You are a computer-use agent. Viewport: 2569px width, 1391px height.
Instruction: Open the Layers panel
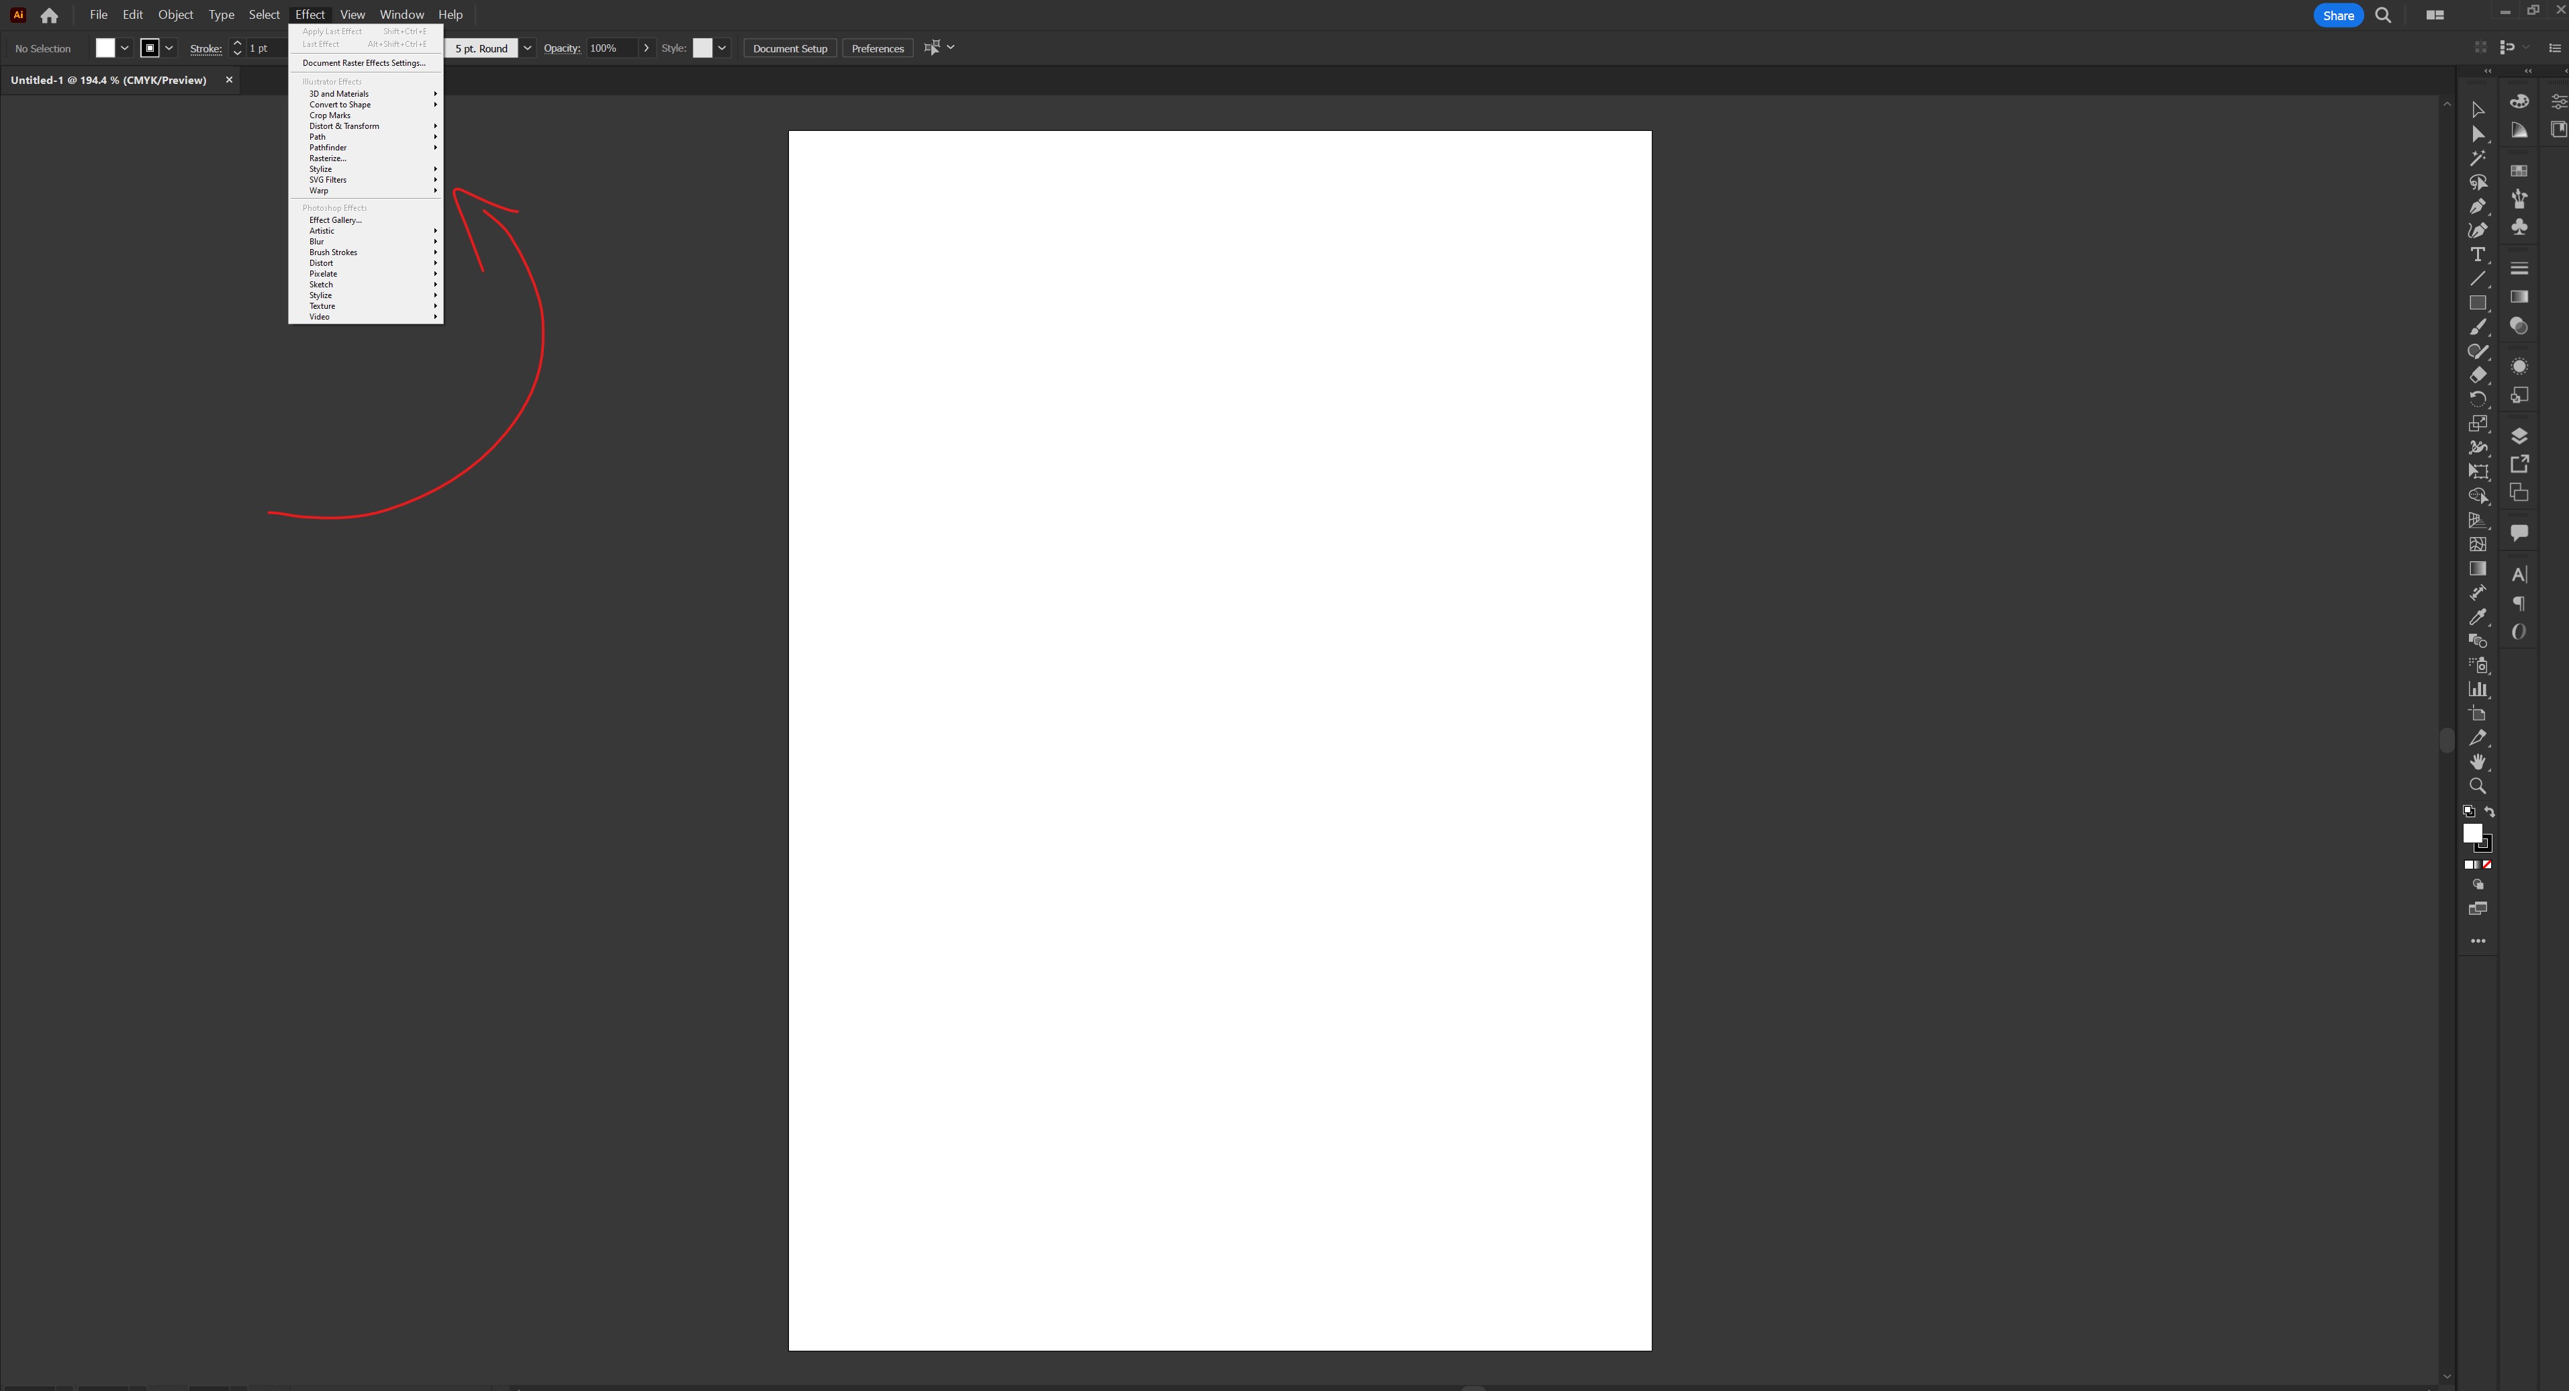tap(2518, 435)
